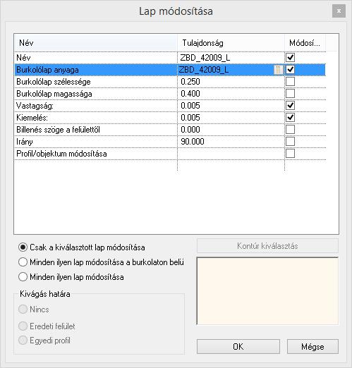Select Profil/objektum módosítása row label

61,154
